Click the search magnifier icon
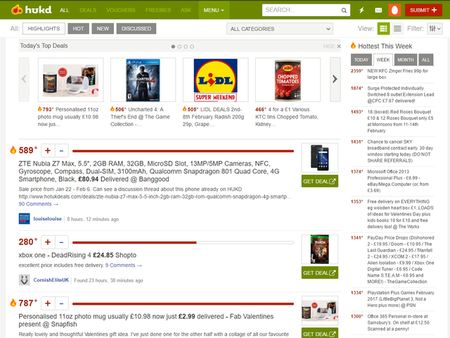The height and width of the screenshot is (338, 450). (x=344, y=11)
